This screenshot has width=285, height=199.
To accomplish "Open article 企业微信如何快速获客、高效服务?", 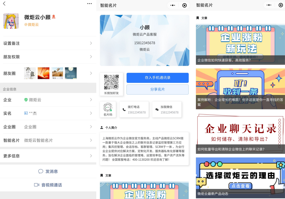I will click(x=240, y=45).
